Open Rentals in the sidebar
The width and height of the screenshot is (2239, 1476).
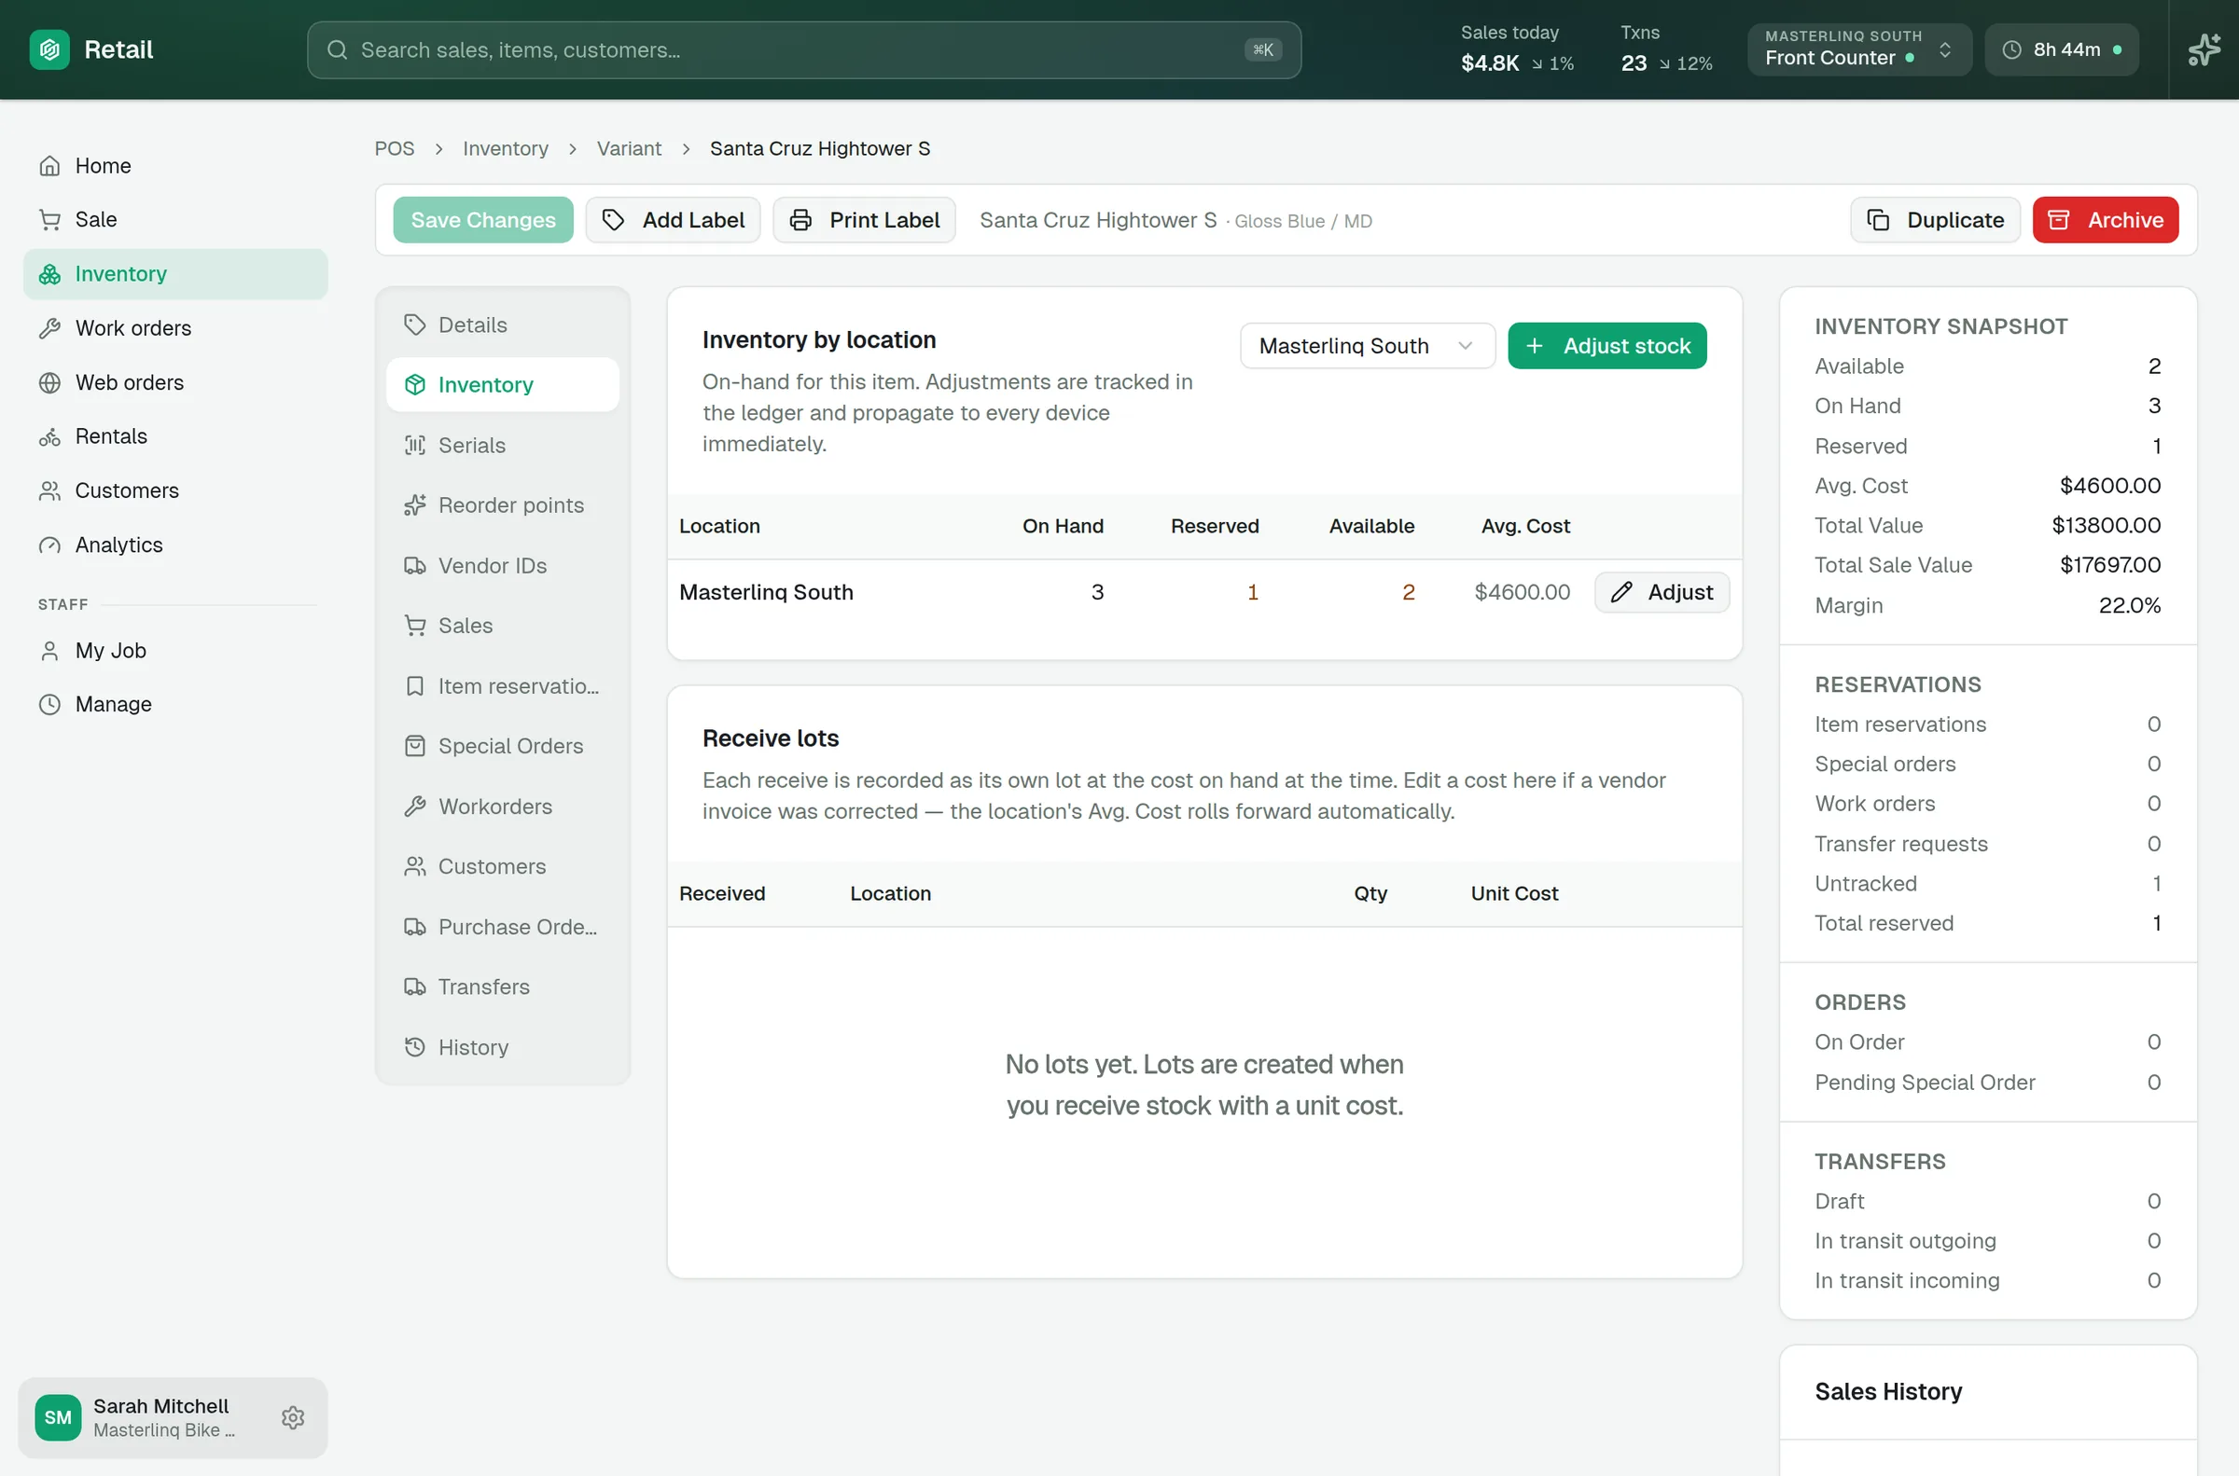tap(175, 435)
